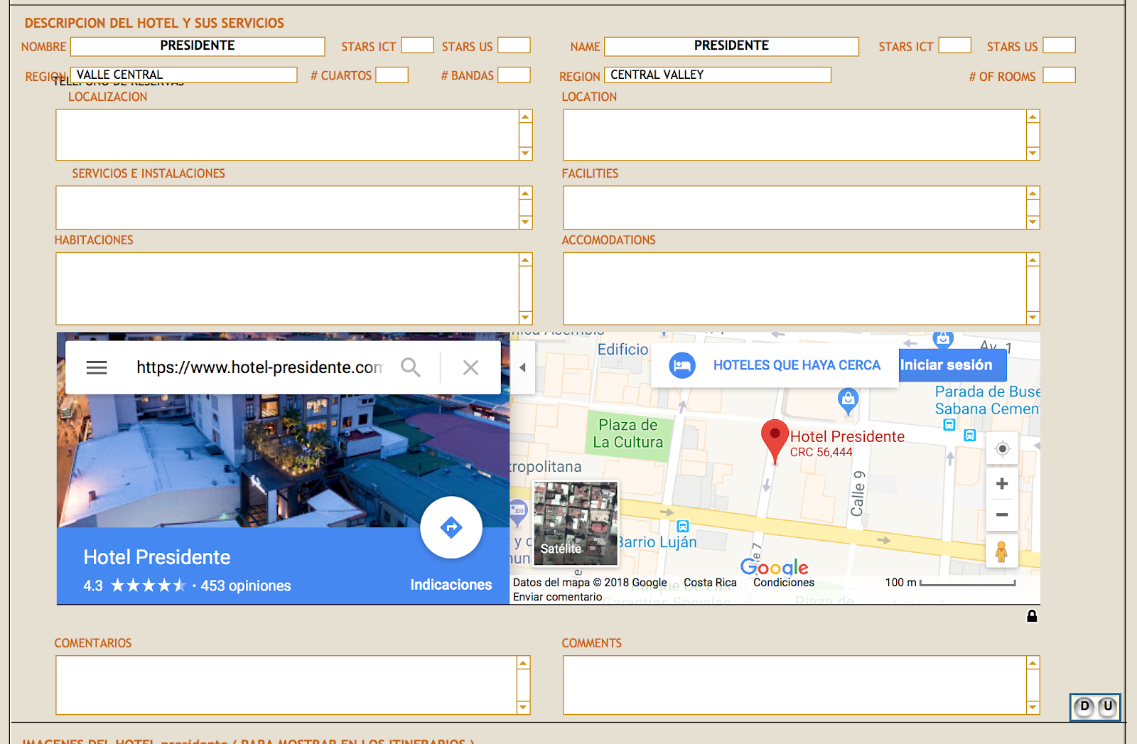Click the Street View pegman icon
1137x744 pixels.
(1001, 551)
